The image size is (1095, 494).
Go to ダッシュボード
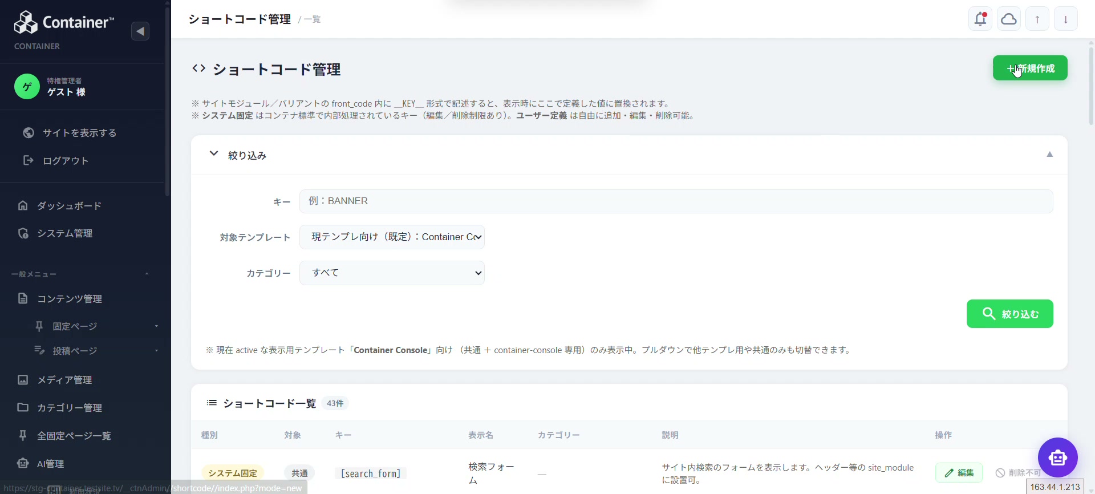tap(70, 206)
